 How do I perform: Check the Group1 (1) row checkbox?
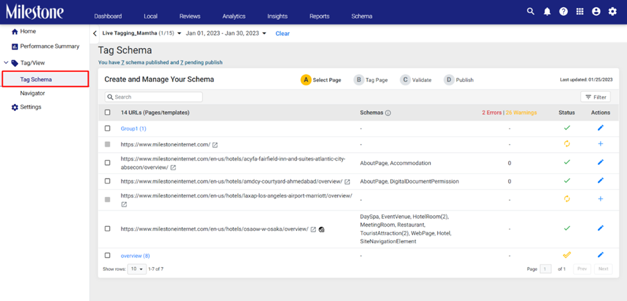(x=107, y=128)
